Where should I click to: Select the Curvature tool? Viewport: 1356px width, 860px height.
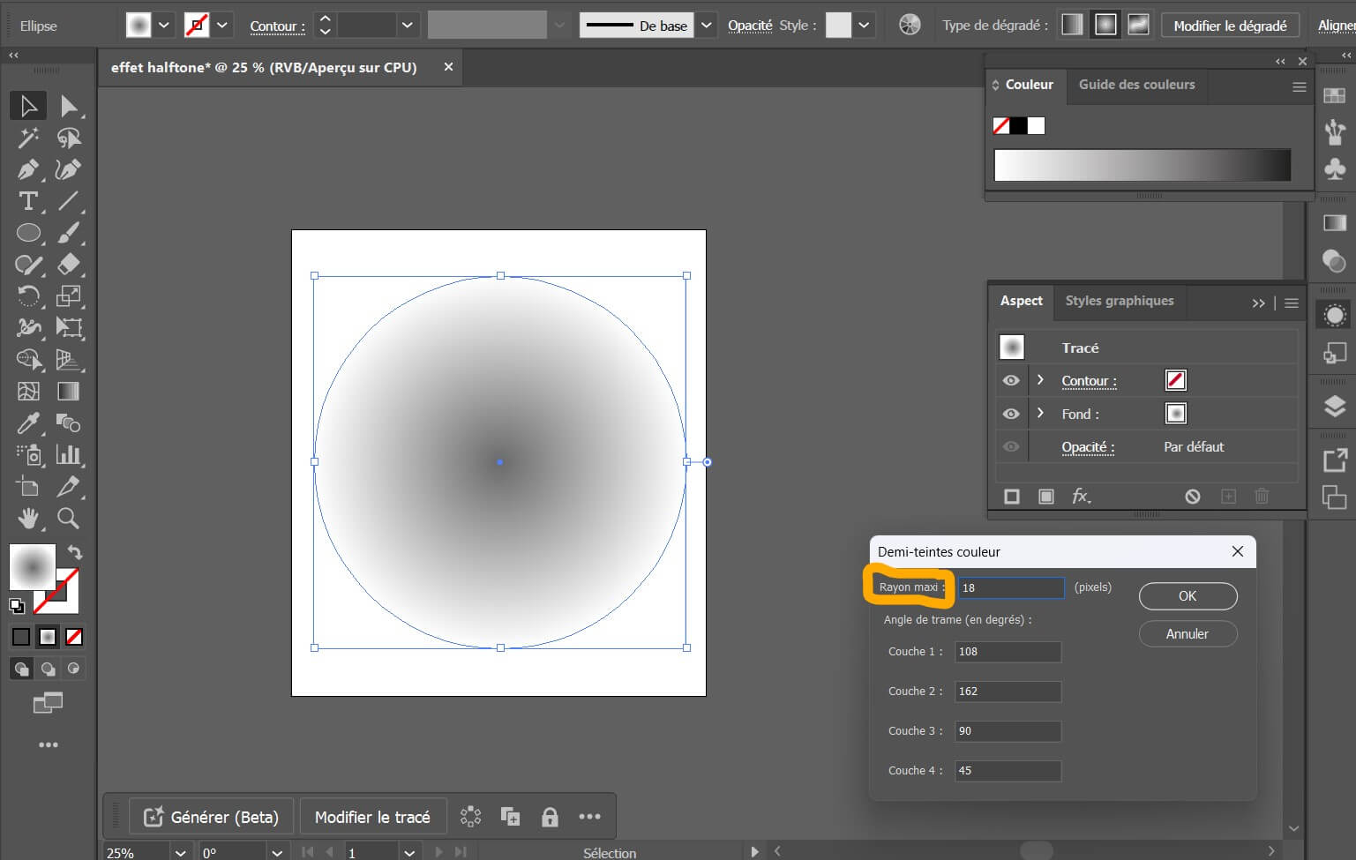68,169
